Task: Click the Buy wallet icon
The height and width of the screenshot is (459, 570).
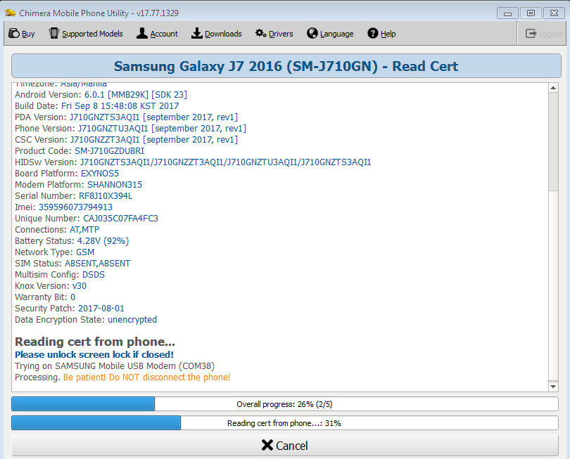Action: click(14, 34)
